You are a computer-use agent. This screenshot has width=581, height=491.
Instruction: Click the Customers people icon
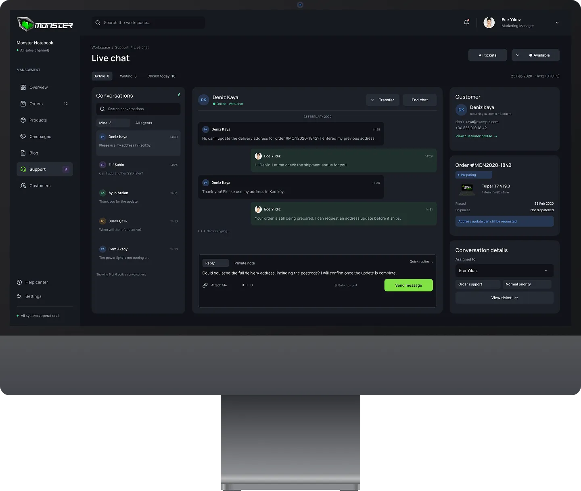tap(23, 186)
